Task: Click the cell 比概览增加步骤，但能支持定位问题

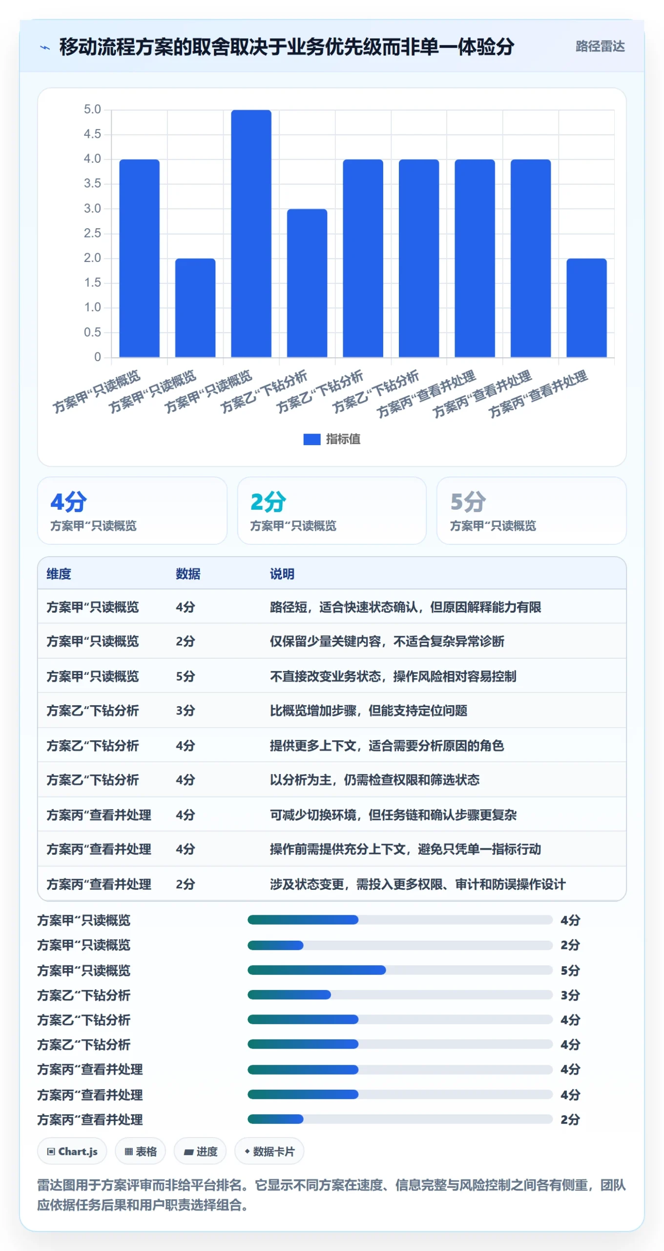Action: point(369,711)
